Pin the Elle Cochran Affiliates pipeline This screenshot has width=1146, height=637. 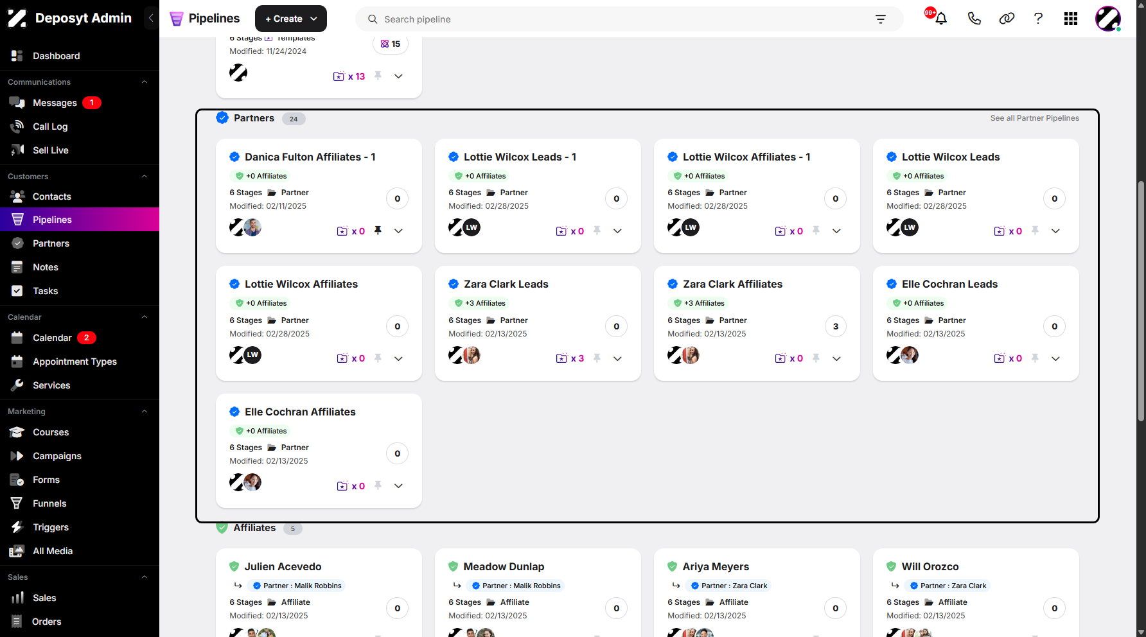point(378,485)
